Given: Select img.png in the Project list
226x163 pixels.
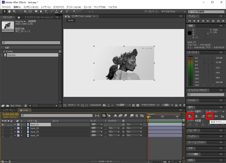Looking at the screenshot, I should click(x=31, y=55).
